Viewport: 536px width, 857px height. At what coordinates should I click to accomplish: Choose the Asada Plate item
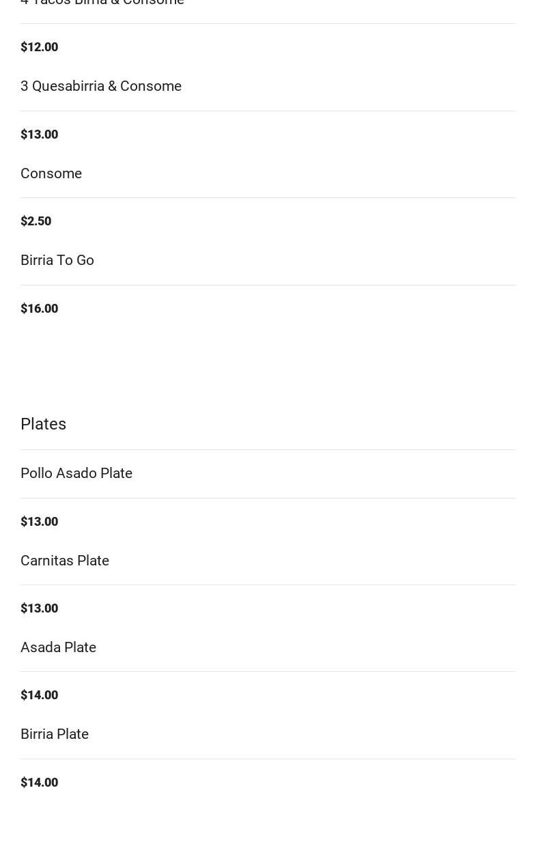click(59, 647)
